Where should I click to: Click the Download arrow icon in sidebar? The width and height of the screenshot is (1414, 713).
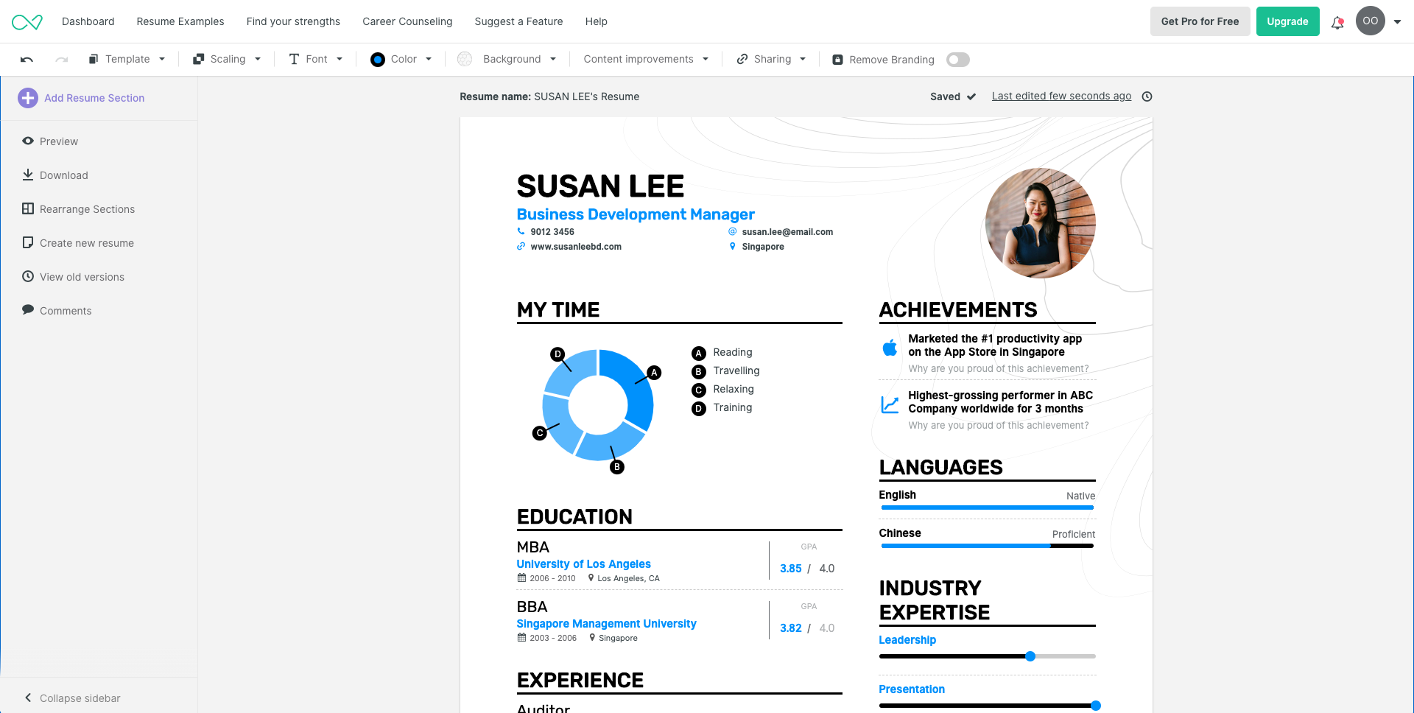coord(28,175)
